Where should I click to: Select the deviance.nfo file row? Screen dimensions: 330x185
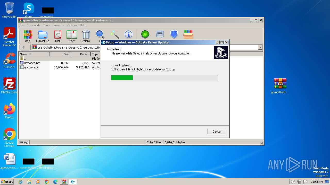[60, 63]
